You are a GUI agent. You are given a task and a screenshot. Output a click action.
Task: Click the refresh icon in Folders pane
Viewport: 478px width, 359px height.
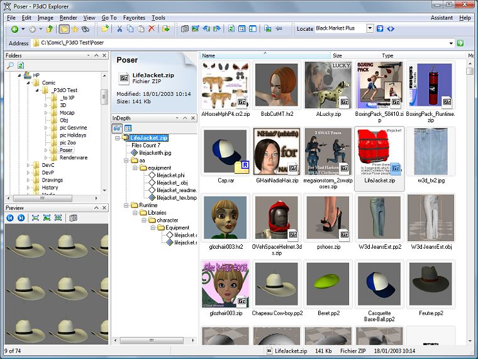coord(20,65)
